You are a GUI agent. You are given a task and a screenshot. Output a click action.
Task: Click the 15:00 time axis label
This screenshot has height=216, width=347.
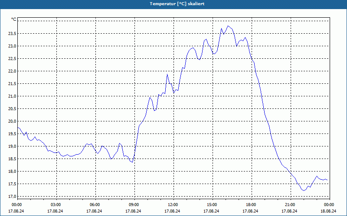point(211,205)
